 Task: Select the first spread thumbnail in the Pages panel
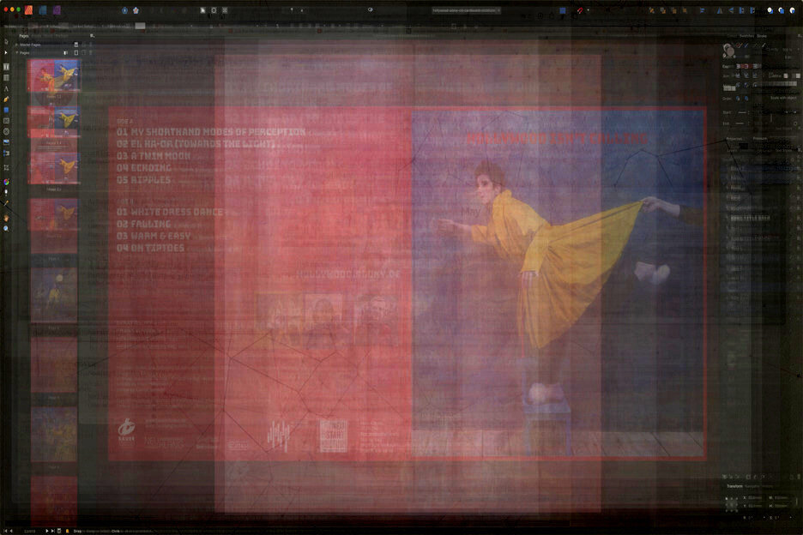pos(54,75)
